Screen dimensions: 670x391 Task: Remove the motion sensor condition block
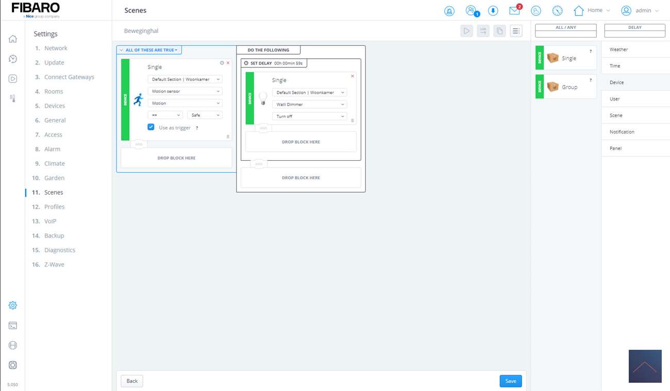[228, 63]
